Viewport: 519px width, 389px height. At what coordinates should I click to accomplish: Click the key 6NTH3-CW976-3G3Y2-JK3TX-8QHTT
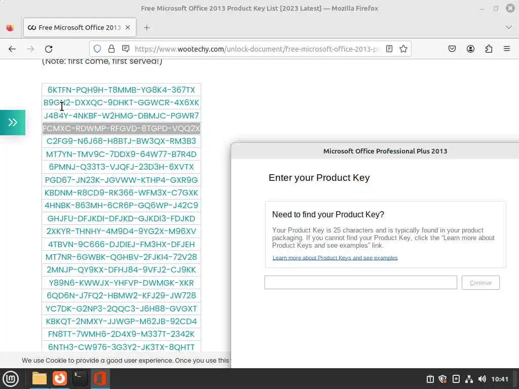click(121, 347)
